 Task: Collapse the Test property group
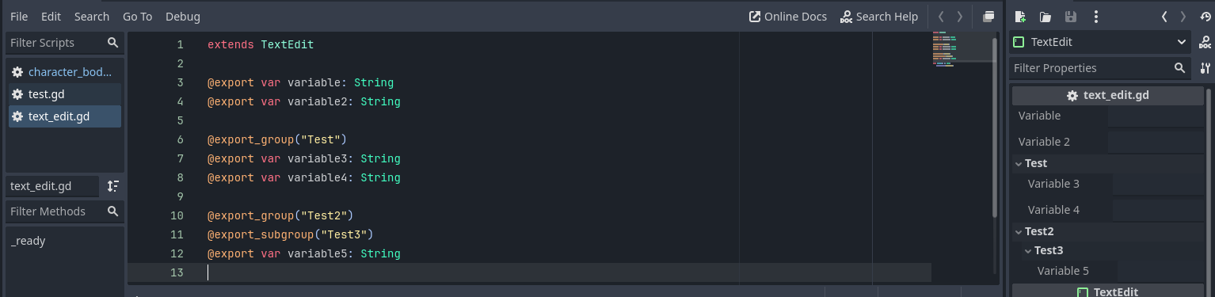(1019, 163)
